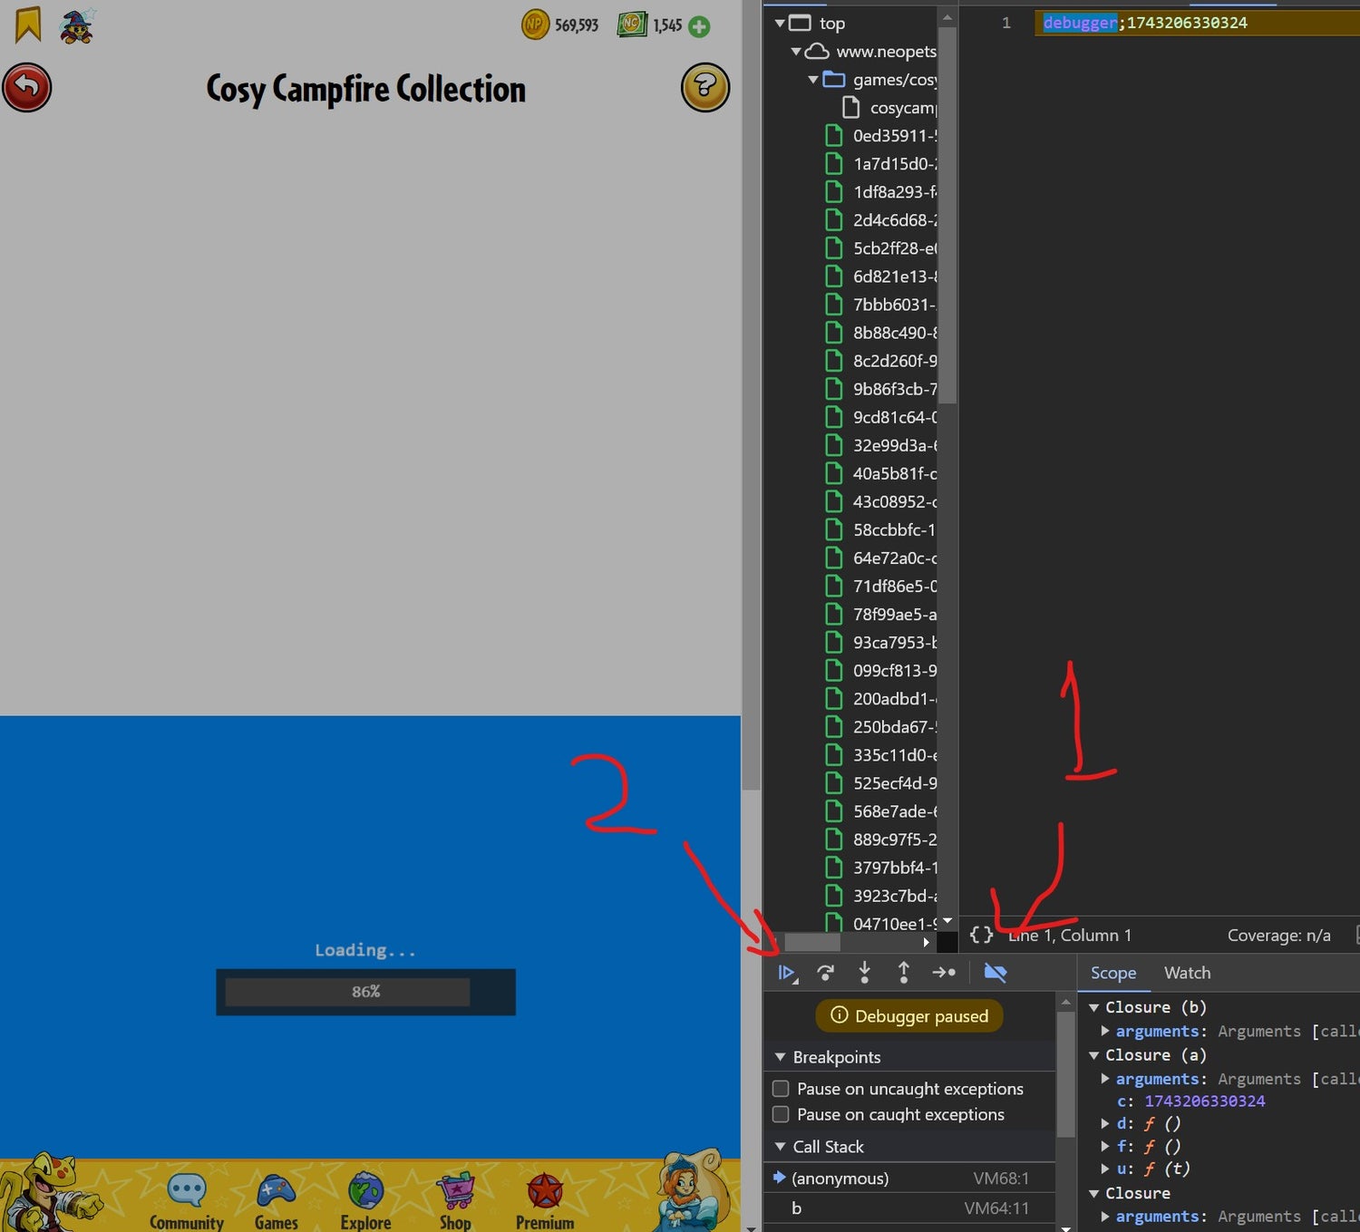
Task: Click the pretty print curly braces icon
Action: (981, 935)
